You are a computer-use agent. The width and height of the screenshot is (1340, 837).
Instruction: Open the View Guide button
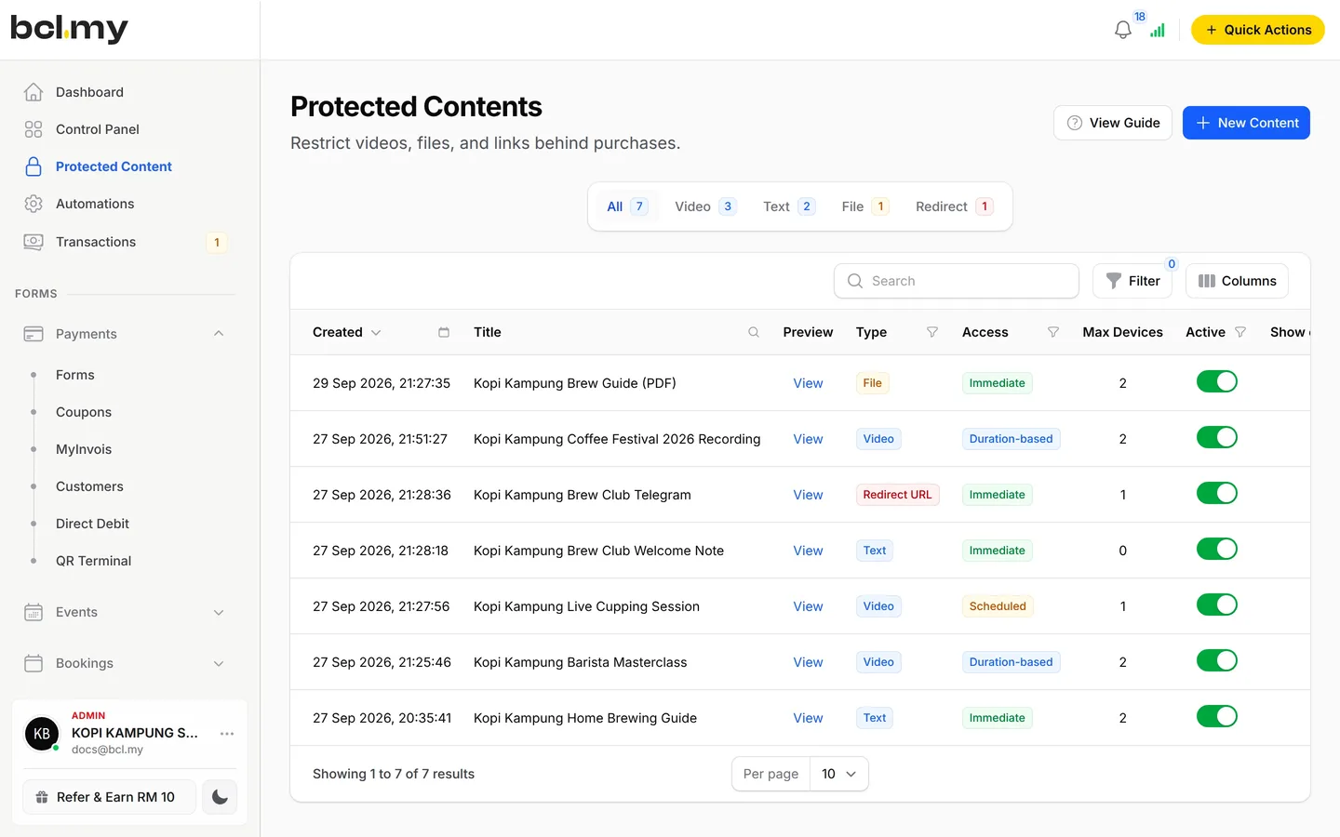pyautogui.click(x=1113, y=123)
